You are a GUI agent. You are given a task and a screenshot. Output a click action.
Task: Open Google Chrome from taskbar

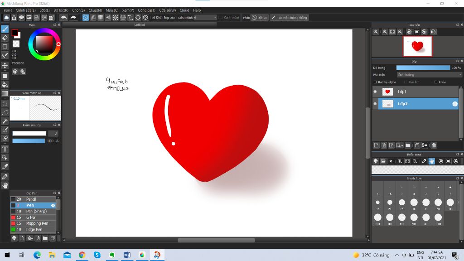(x=82, y=255)
